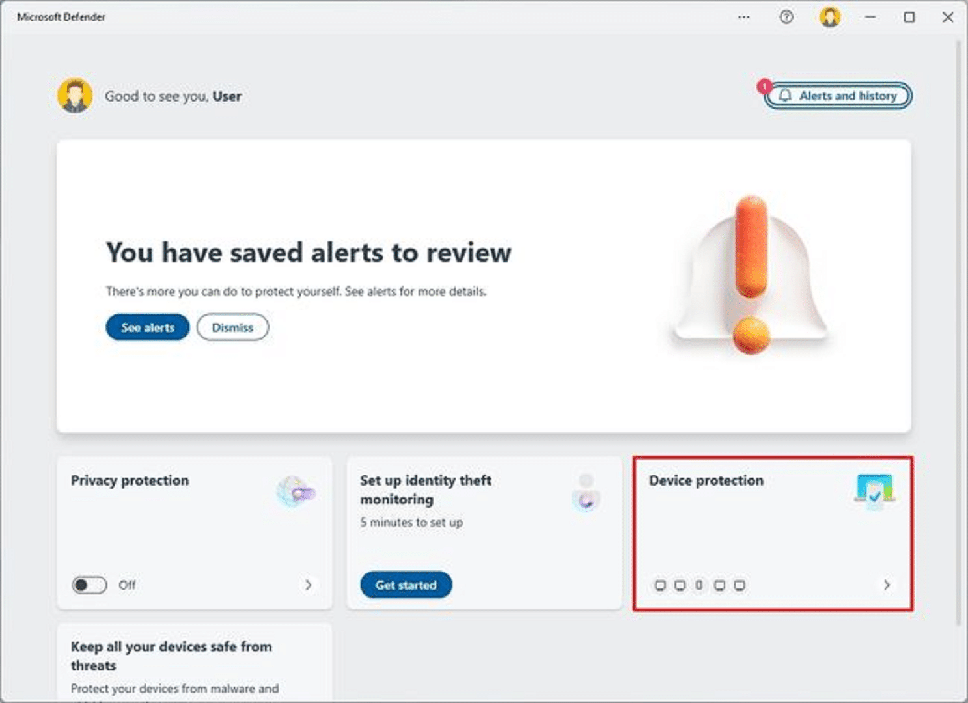
Task: Select the fifth device icon in Device protection
Action: click(x=740, y=585)
